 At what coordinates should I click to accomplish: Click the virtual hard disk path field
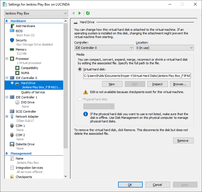pyautogui.click(x=137, y=76)
